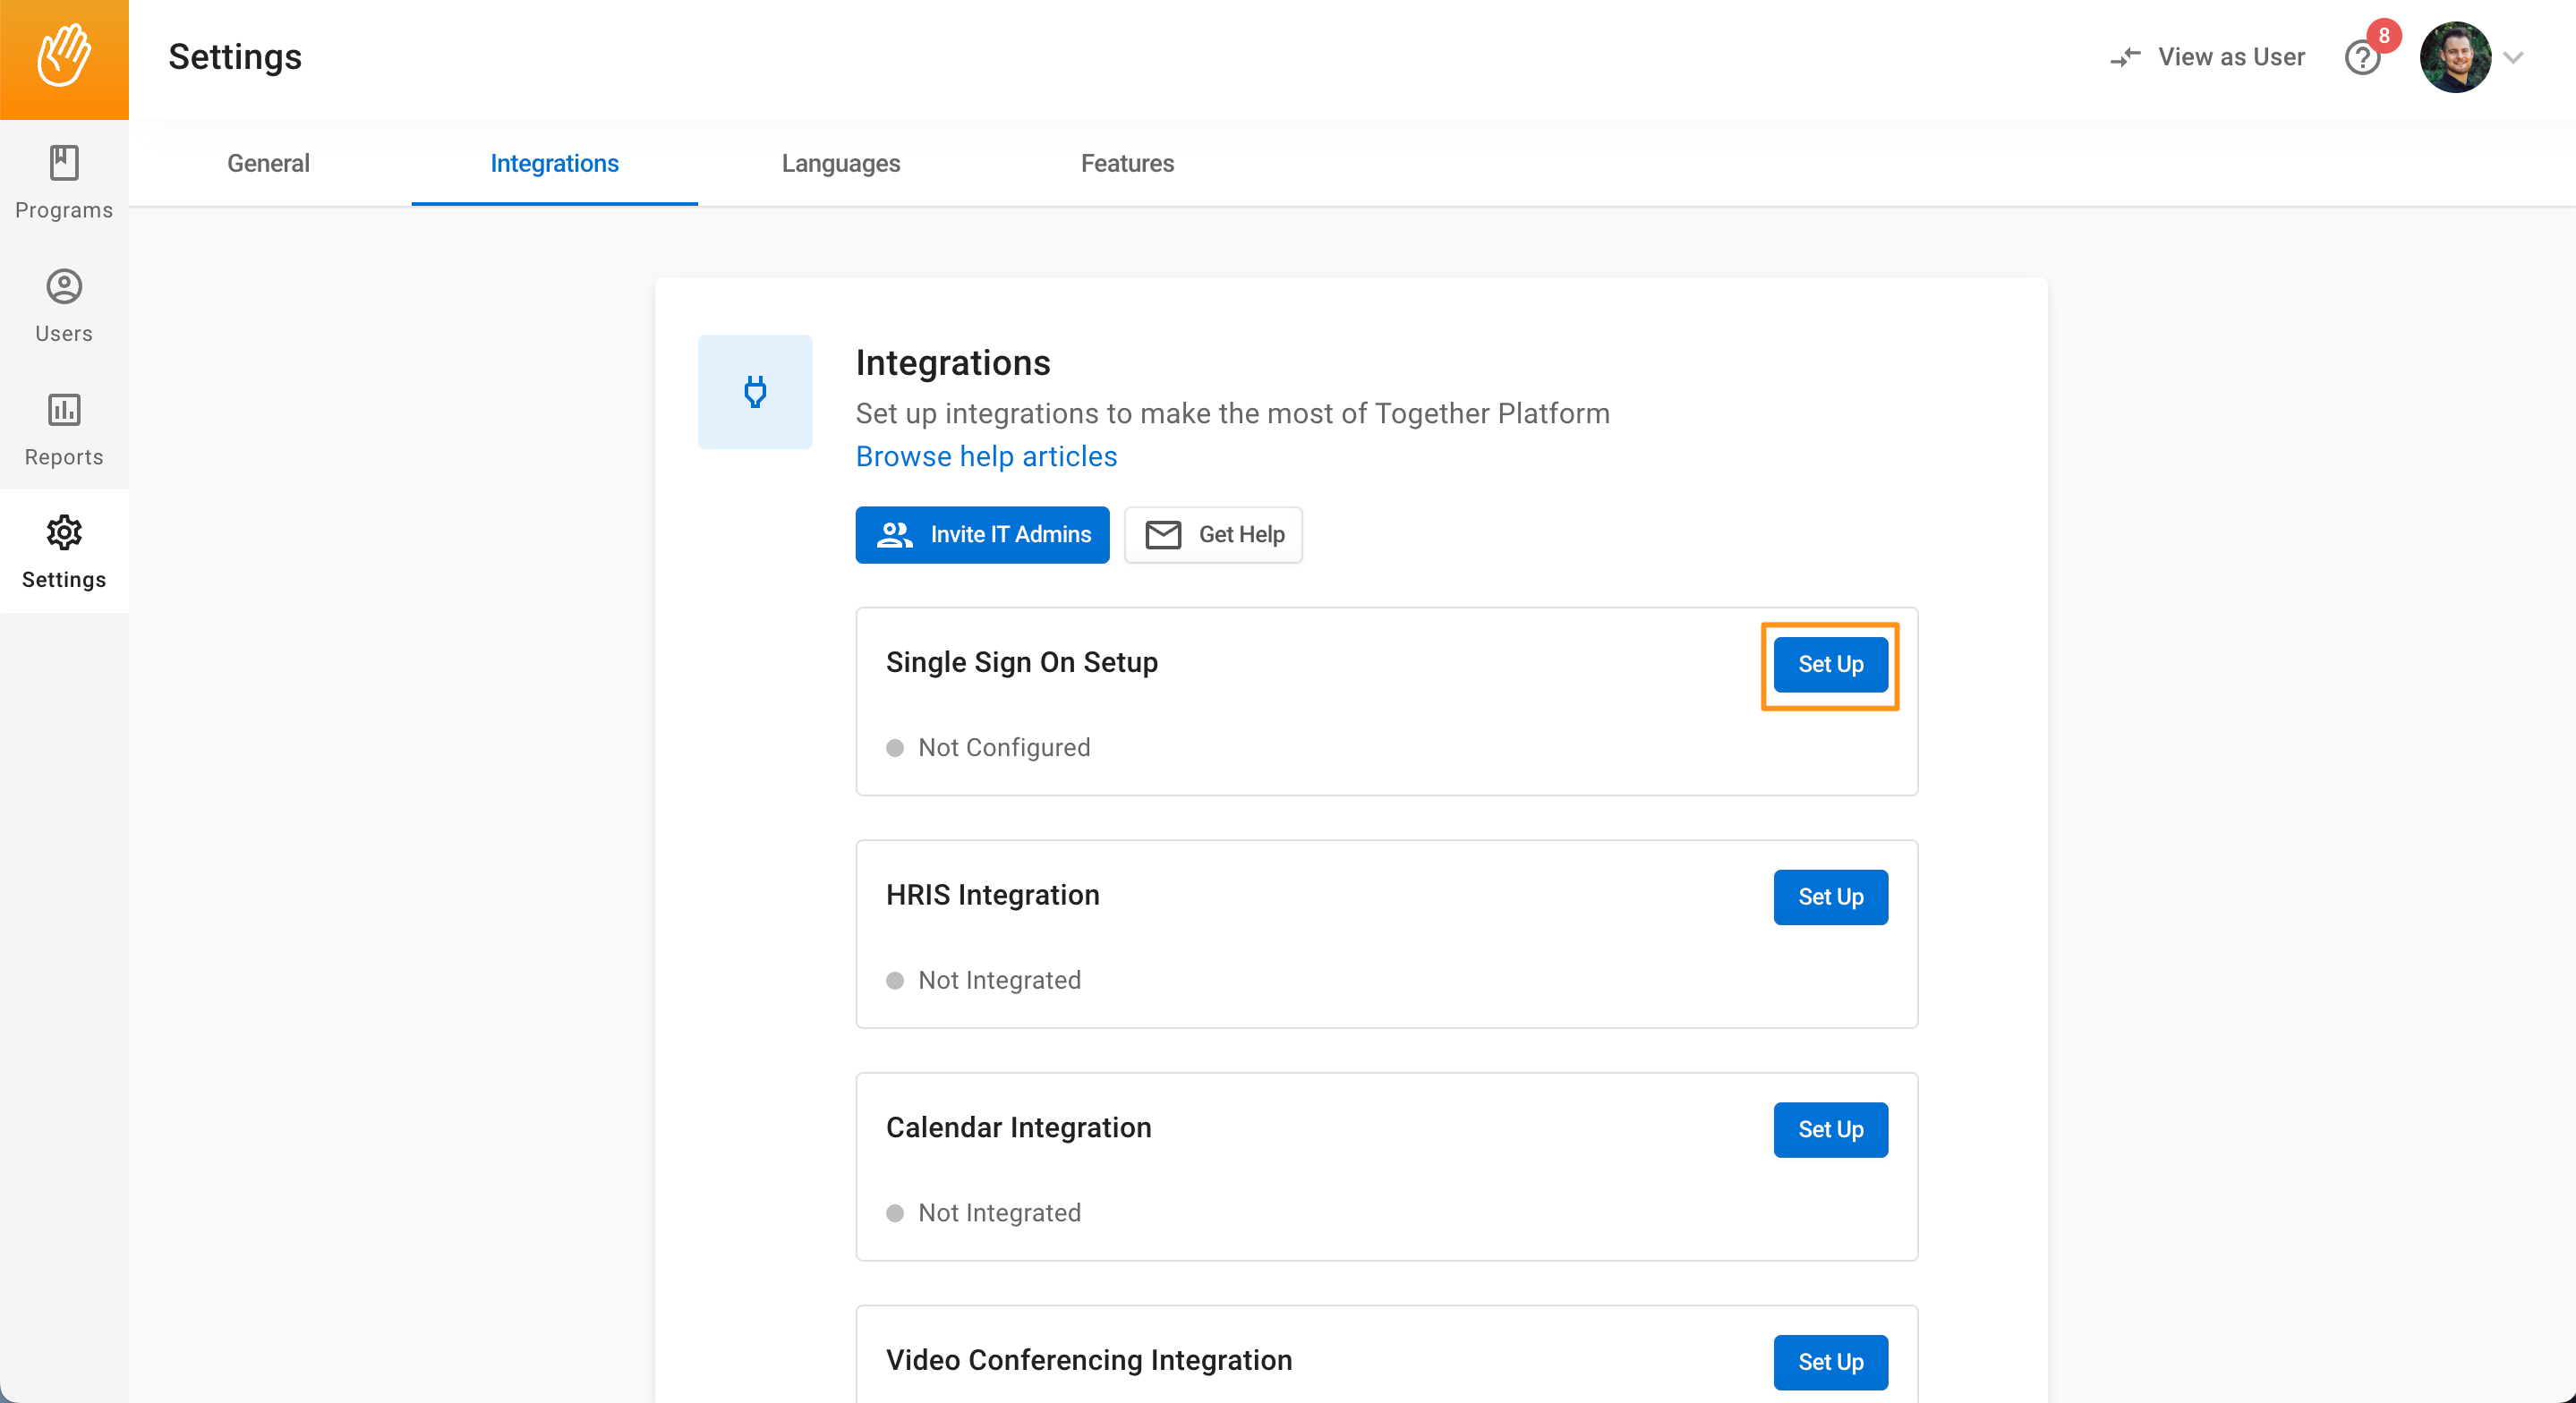Image resolution: width=2576 pixels, height=1403 pixels.
Task: Set up Single Sign On
Action: point(1830,665)
